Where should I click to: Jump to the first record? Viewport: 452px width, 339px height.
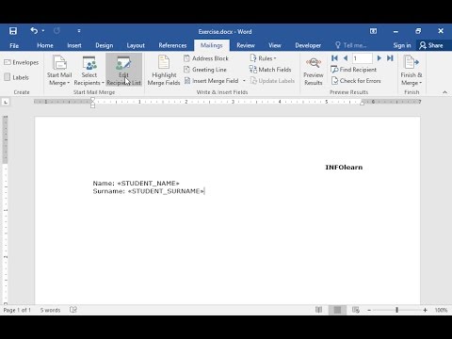pyautogui.click(x=334, y=58)
